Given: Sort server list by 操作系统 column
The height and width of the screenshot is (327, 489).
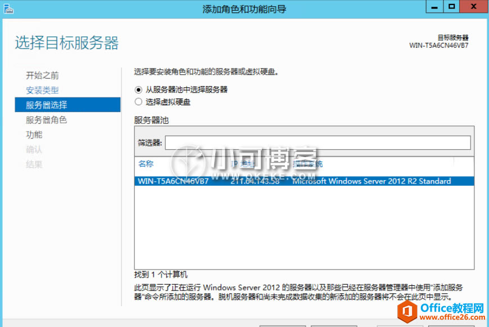Looking at the screenshot, I should (x=307, y=164).
